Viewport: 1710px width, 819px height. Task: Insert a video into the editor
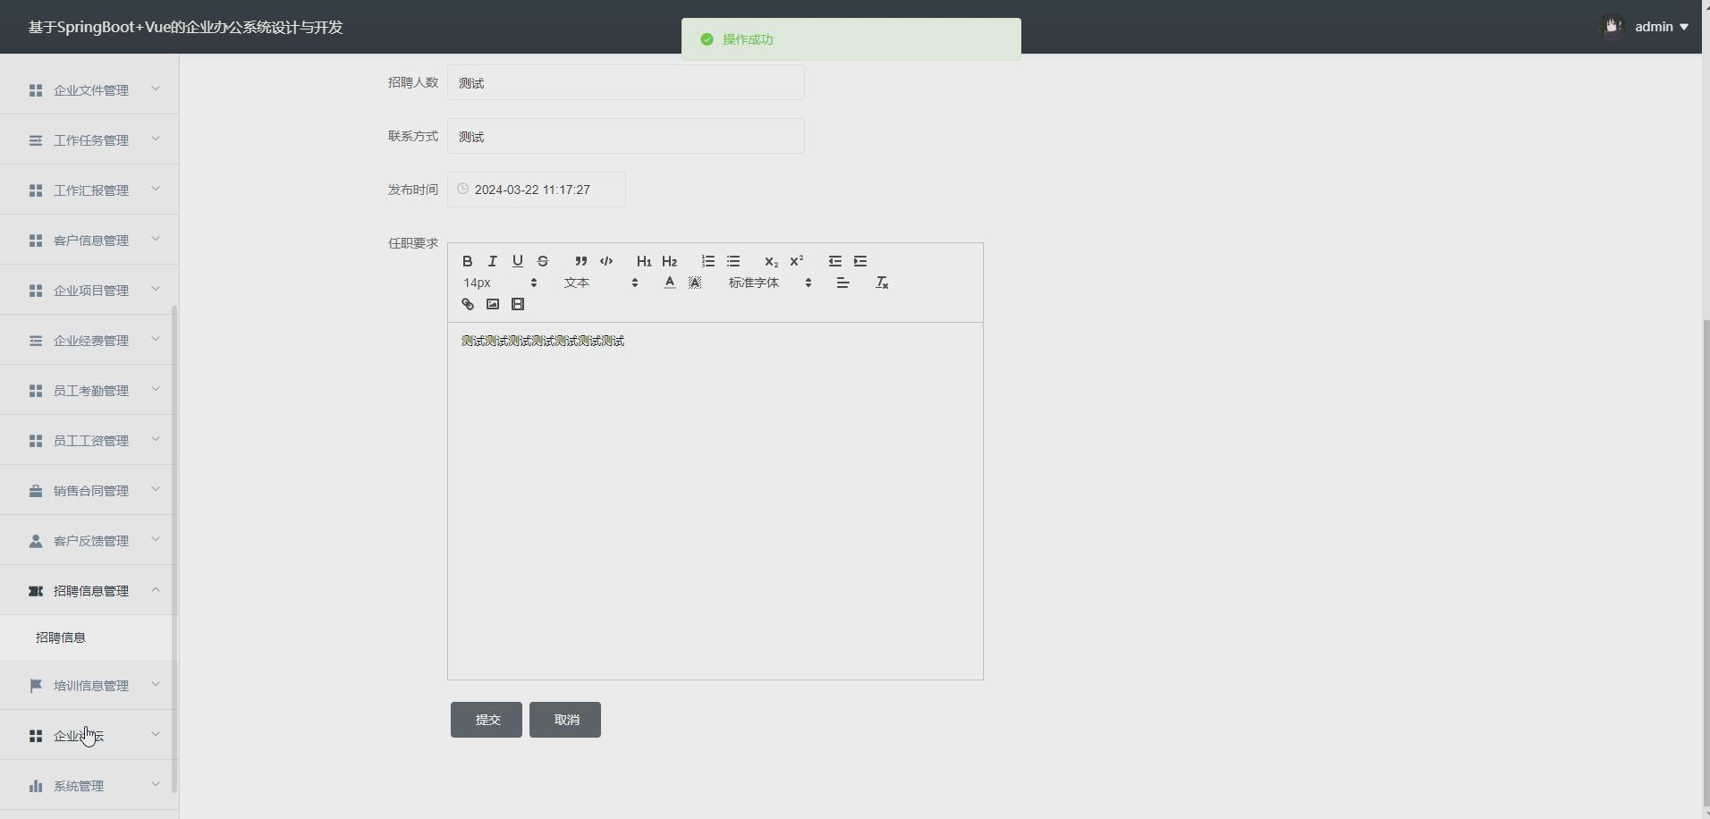(x=518, y=304)
